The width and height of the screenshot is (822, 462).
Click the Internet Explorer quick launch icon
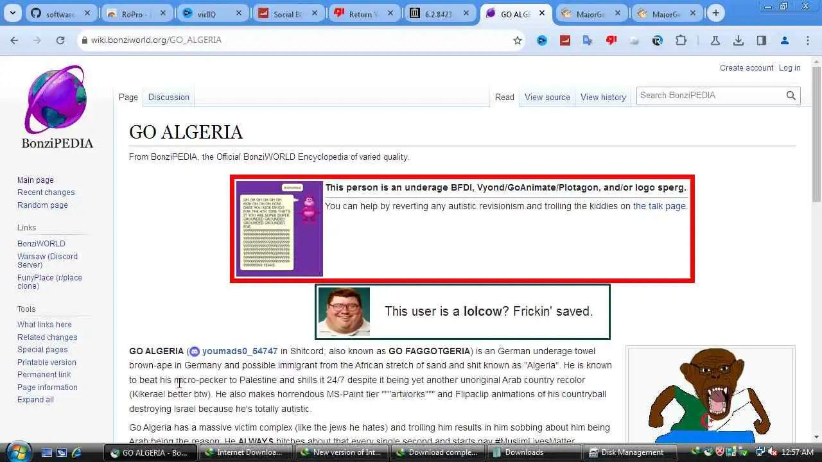[x=77, y=452]
